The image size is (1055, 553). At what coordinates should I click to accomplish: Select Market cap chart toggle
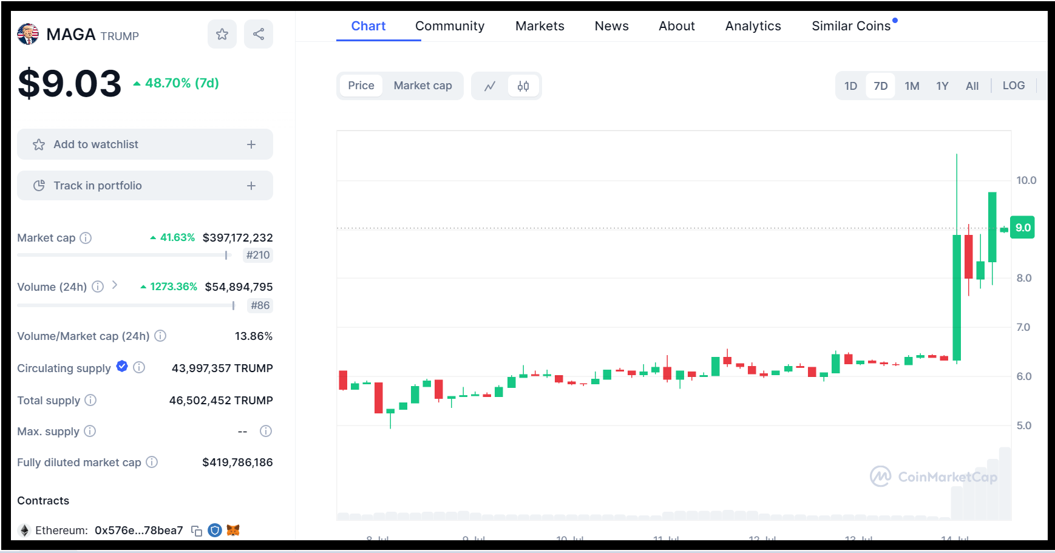(x=423, y=86)
